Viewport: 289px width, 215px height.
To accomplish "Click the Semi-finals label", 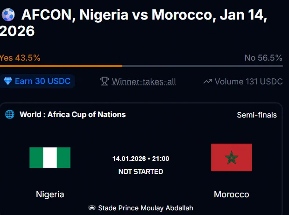I will (x=257, y=115).
